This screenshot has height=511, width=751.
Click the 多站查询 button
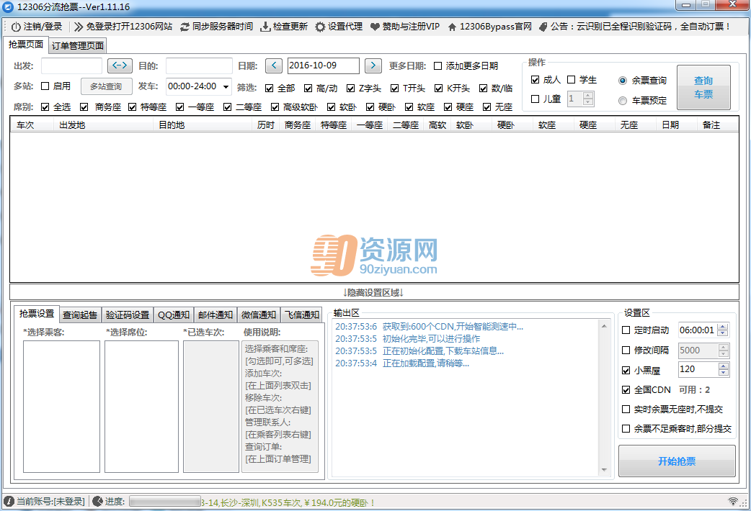pyautogui.click(x=107, y=86)
